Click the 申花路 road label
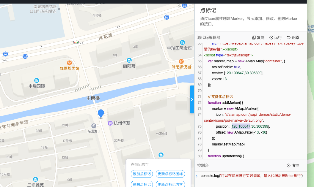This screenshot has width=314, height=187. (x=106, y=37)
